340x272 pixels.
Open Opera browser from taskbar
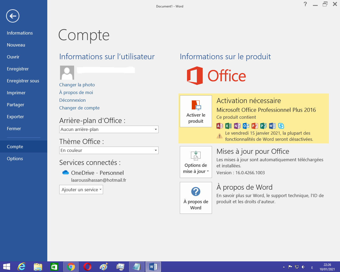pyautogui.click(x=87, y=267)
